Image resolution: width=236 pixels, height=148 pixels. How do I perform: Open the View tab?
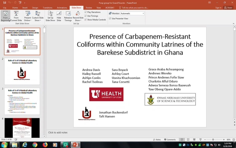(99, 8)
